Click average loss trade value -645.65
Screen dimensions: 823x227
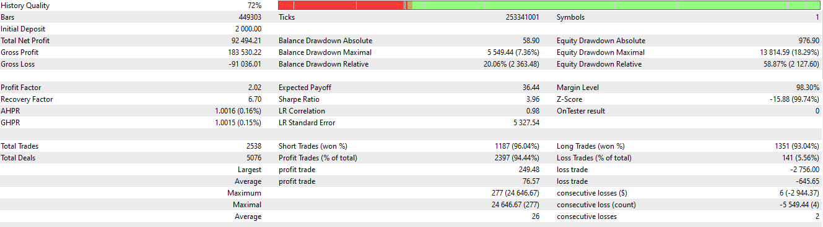point(808,181)
